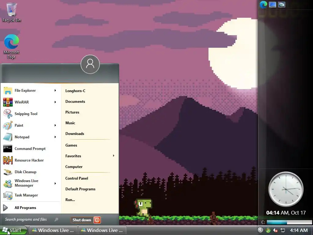Show hidden tray icons arrow
Viewport: 313px width, 235px height.
pyautogui.click(x=260, y=230)
